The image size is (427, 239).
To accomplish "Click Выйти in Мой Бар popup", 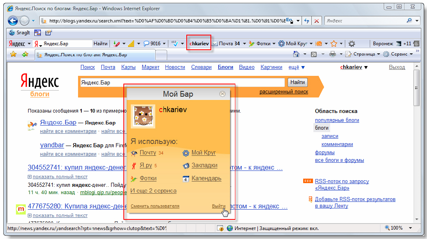I will pyautogui.click(x=219, y=206).
